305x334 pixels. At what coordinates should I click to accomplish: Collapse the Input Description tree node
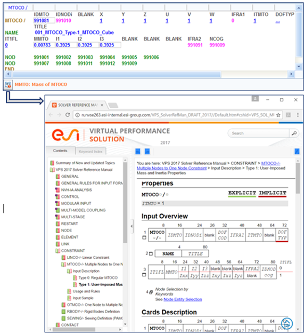click(x=69, y=271)
